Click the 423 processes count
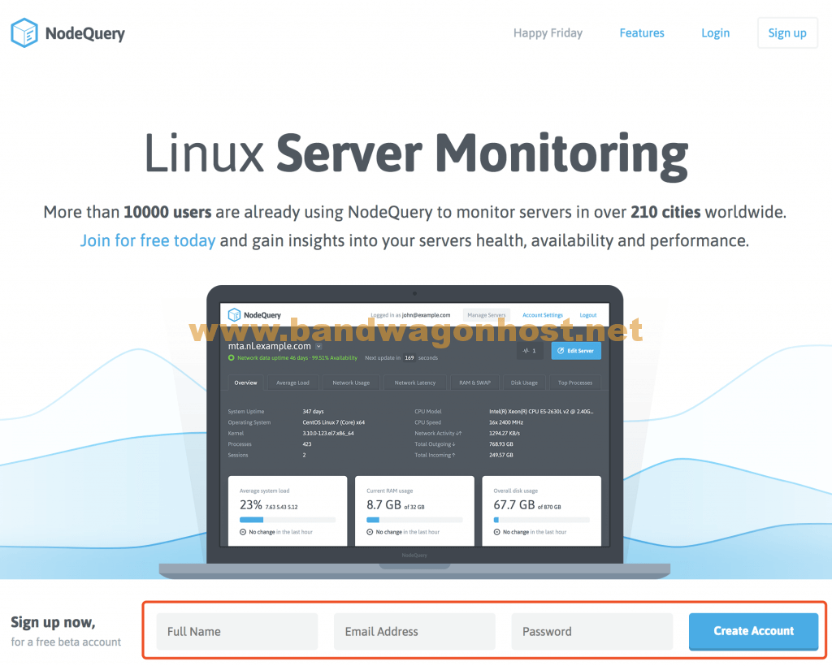The height and width of the screenshot is (666, 832). pos(306,444)
